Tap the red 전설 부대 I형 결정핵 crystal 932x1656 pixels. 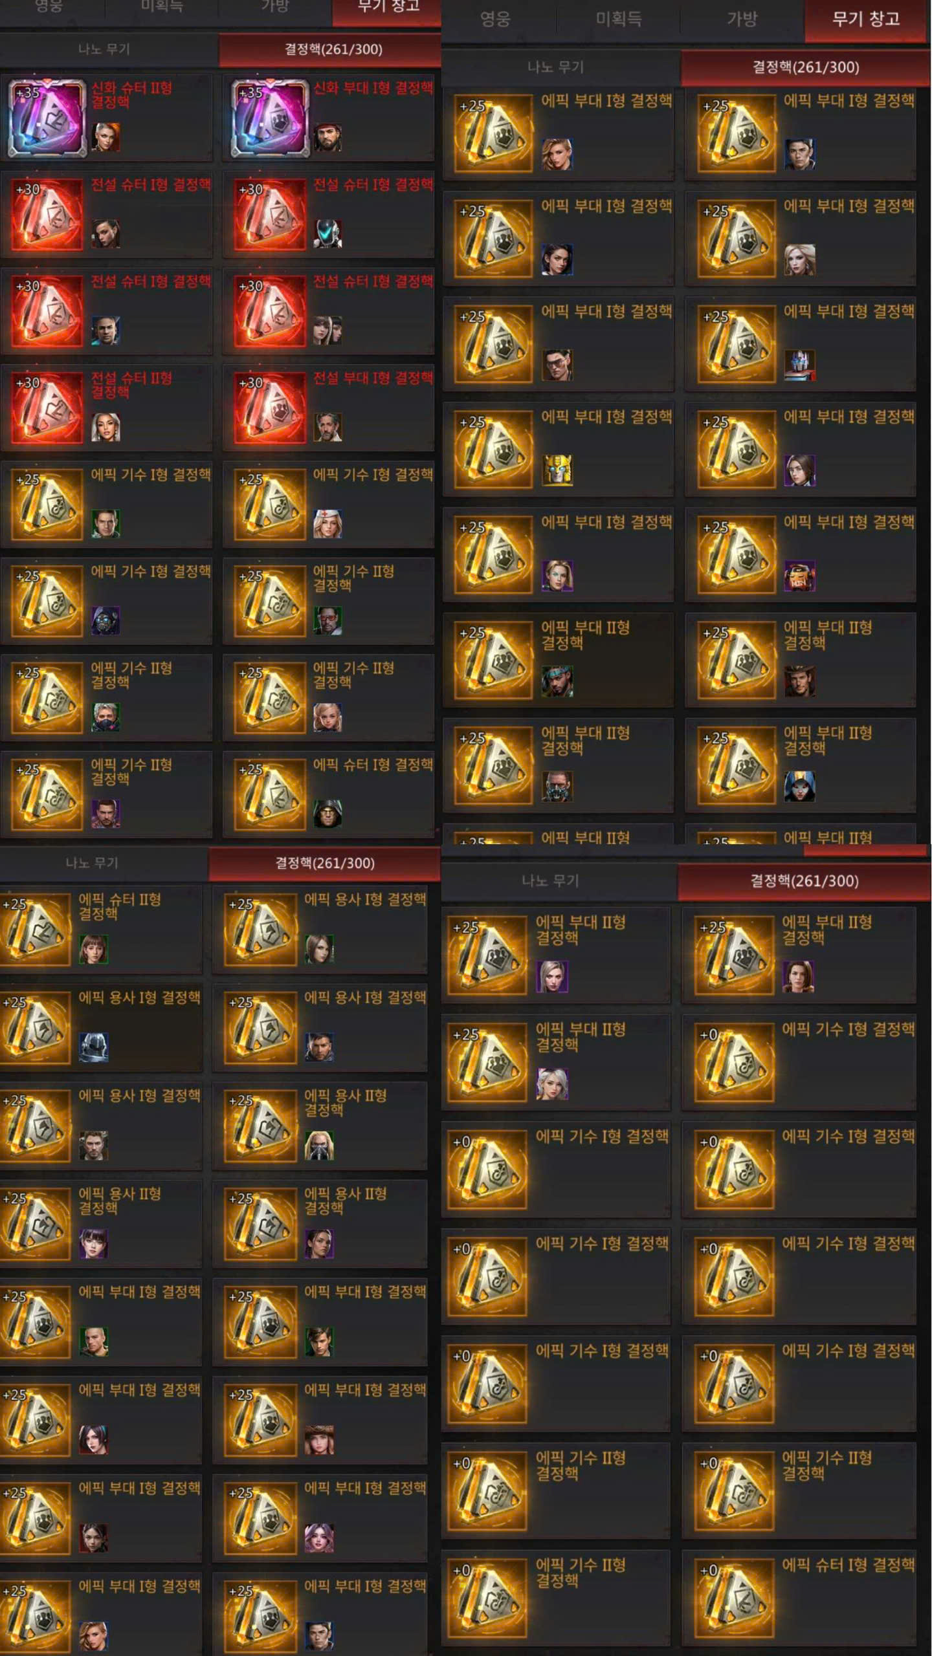[270, 408]
